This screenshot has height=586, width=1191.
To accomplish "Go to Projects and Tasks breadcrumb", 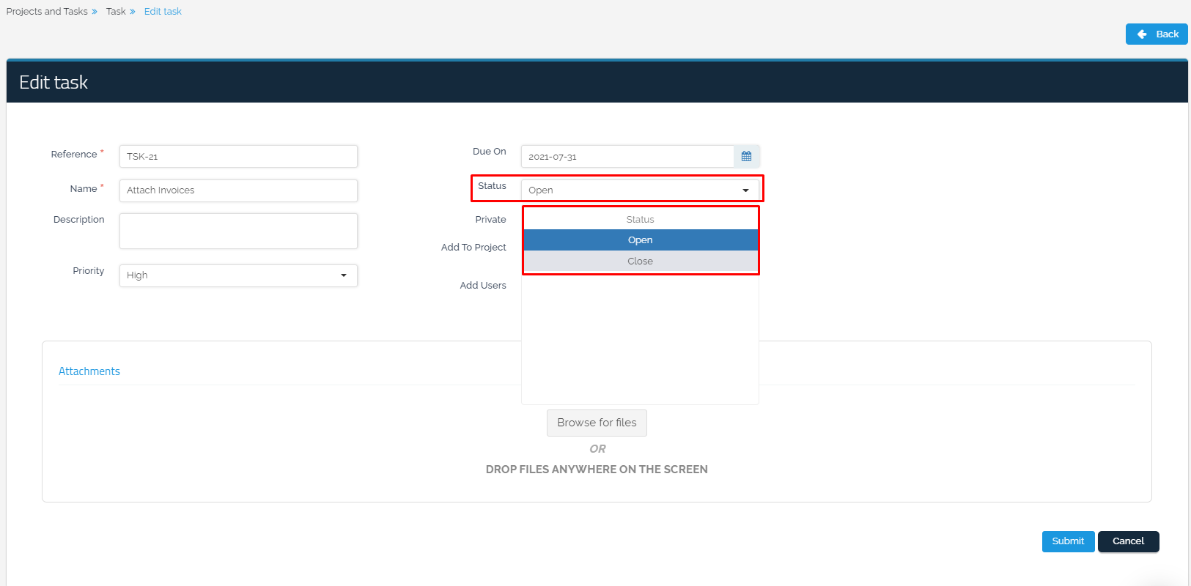I will point(47,12).
